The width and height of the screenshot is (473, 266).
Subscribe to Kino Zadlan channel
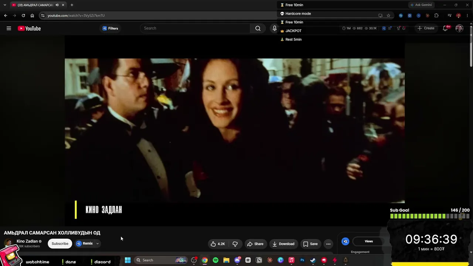click(60, 243)
